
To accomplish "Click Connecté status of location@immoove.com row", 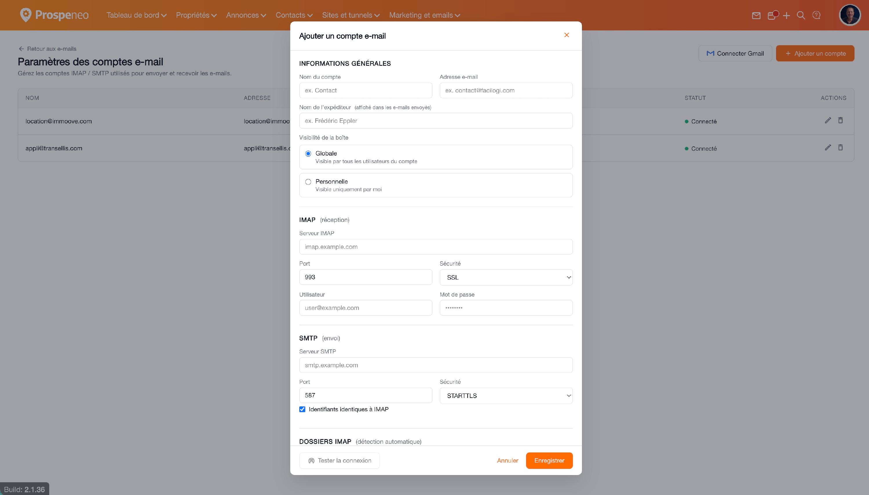I will pyautogui.click(x=700, y=122).
